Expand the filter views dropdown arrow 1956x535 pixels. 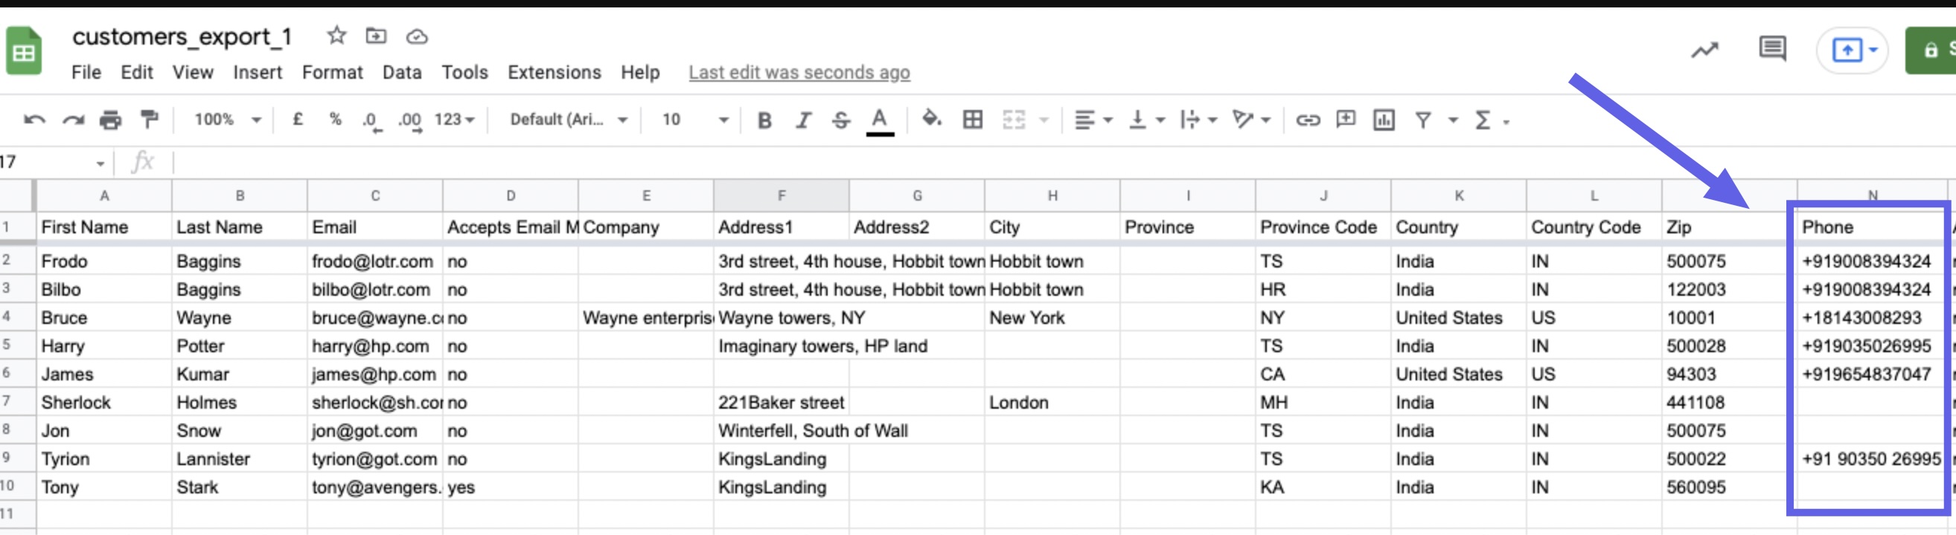(1453, 120)
